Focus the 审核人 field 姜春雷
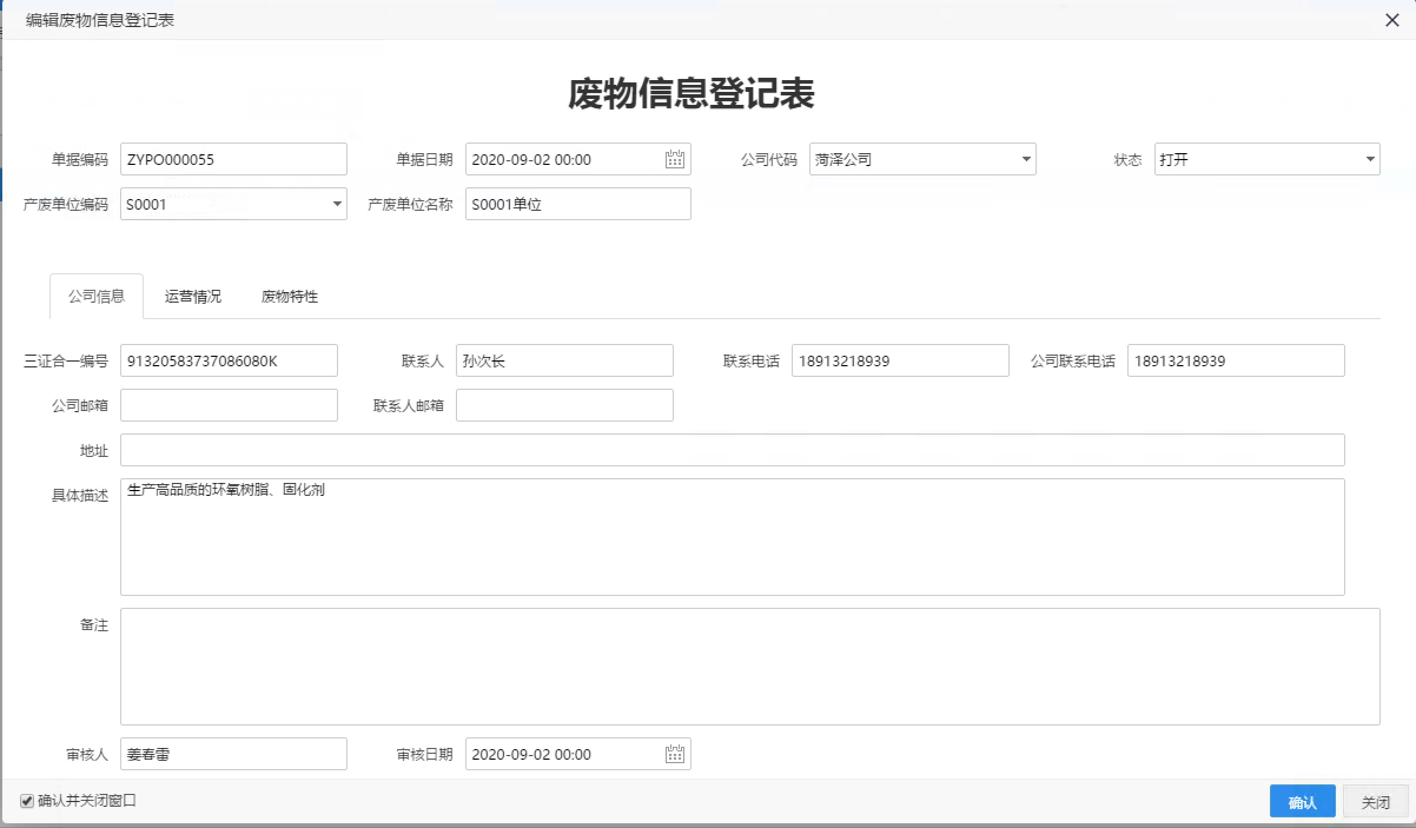Image resolution: width=1416 pixels, height=828 pixels. 234,754
